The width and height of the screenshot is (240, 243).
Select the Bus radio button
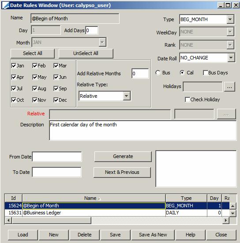click(158, 73)
